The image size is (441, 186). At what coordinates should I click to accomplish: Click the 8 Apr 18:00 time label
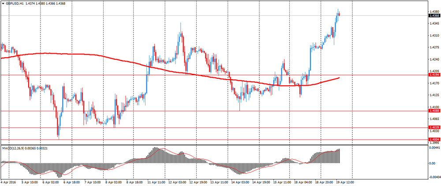point(134,182)
